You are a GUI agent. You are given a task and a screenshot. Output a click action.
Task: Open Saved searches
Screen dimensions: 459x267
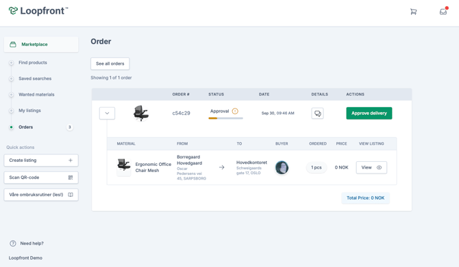tap(35, 79)
